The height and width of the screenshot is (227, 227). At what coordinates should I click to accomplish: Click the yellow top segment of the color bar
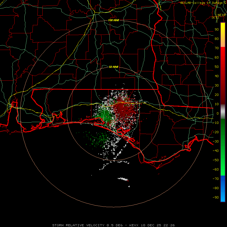tap(223, 35)
